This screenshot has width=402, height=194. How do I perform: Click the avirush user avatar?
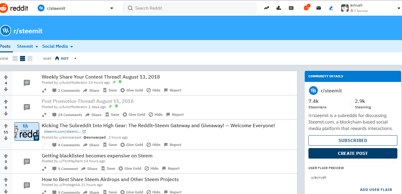point(345,8)
